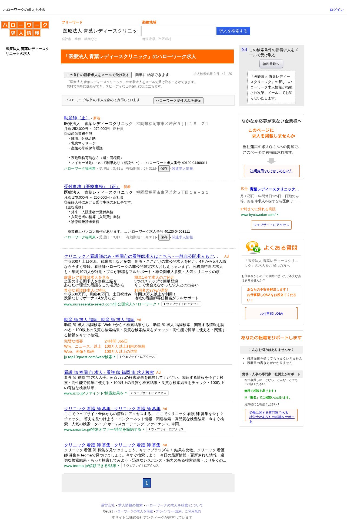The width and height of the screenshot is (347, 523).
Task: Click the 無料登録へ button
Action: coord(271,64)
